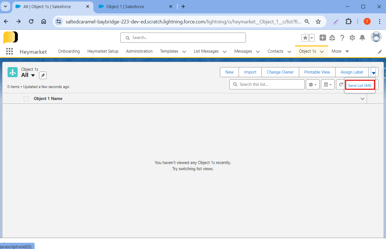Open the Contacts tab

click(x=275, y=51)
